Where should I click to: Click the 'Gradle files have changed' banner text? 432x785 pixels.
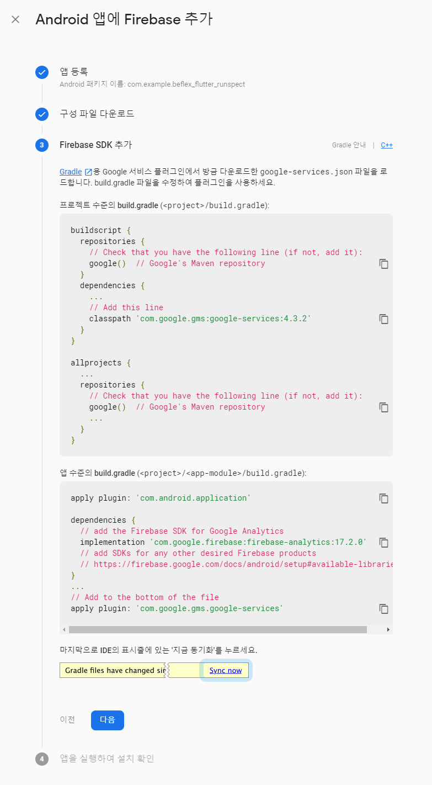point(115,670)
